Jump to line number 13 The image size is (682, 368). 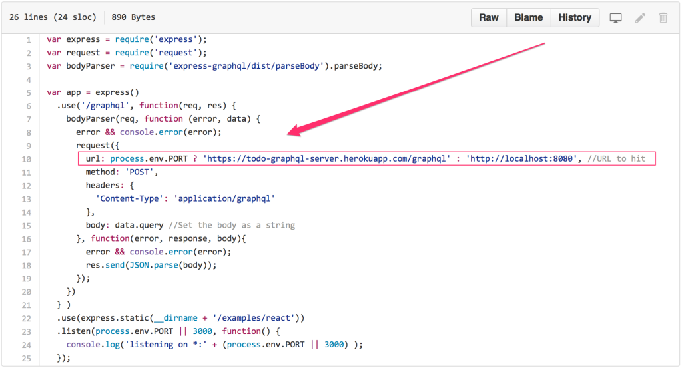click(27, 198)
